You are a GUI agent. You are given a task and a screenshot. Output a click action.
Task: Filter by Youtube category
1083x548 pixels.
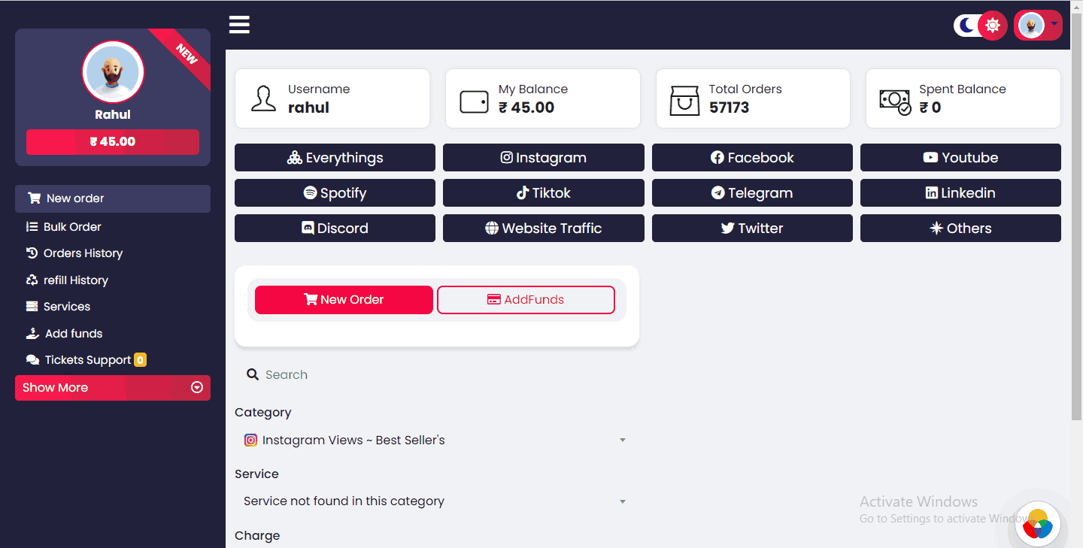point(960,158)
